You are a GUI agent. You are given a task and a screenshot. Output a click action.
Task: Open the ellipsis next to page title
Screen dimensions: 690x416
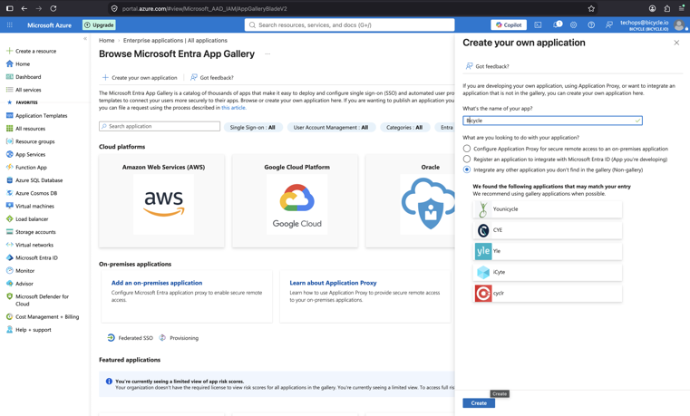267,54
